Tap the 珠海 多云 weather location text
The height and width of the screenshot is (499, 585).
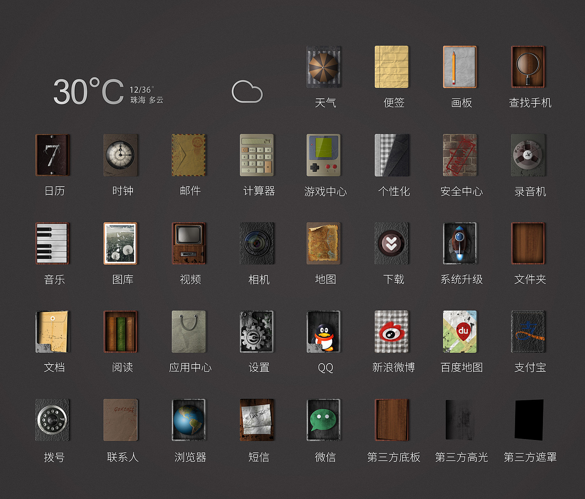147,100
